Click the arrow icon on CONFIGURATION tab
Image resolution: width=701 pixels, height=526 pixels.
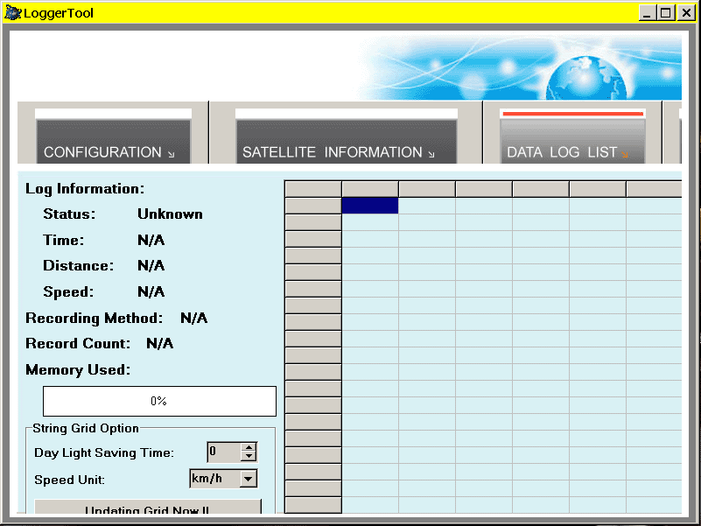click(x=171, y=154)
